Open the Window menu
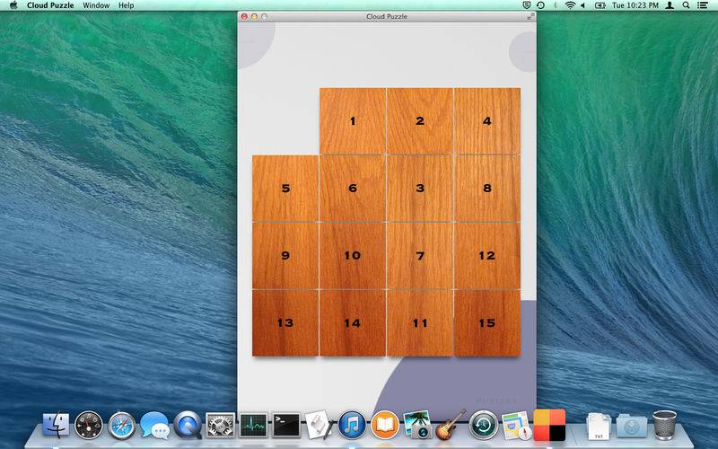This screenshot has width=718, height=449. [96, 5]
